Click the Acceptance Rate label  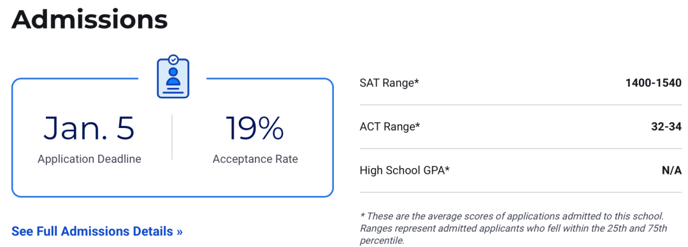pyautogui.click(x=255, y=159)
